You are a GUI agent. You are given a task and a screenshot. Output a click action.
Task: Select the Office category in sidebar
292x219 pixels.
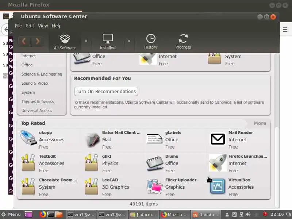click(x=27, y=65)
